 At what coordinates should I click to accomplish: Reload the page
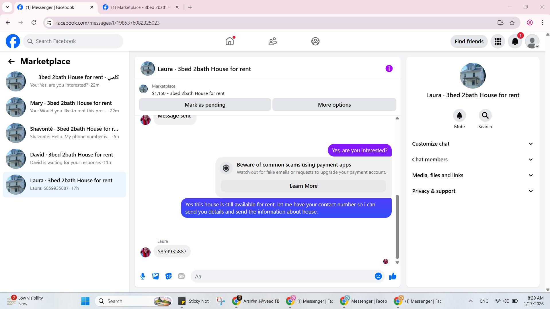(x=34, y=23)
